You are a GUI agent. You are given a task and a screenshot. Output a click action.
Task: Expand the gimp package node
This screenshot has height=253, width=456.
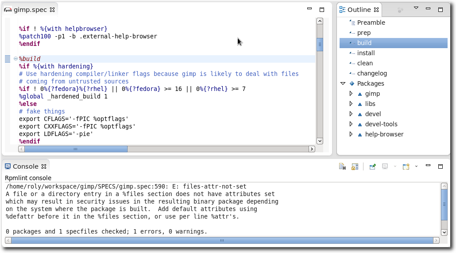(x=351, y=94)
